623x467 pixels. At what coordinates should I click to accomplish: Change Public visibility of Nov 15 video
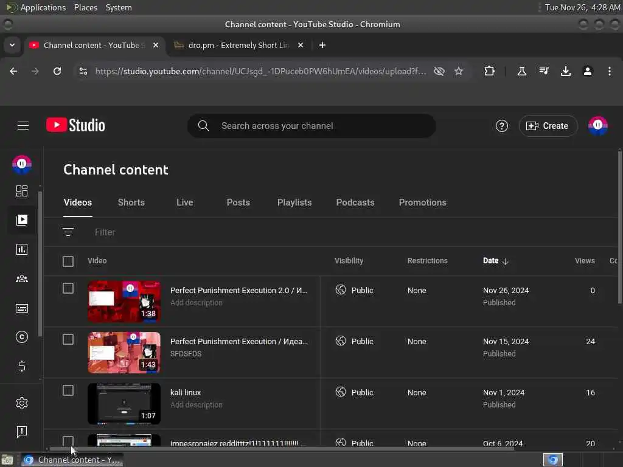point(355,341)
